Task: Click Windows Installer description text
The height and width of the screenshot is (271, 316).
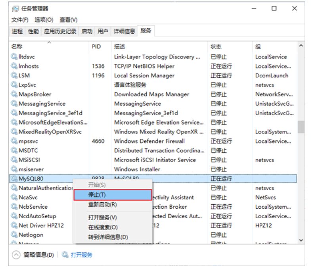Action: [137, 169]
